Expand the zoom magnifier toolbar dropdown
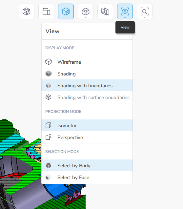The height and width of the screenshot is (209, 183). click(x=145, y=11)
